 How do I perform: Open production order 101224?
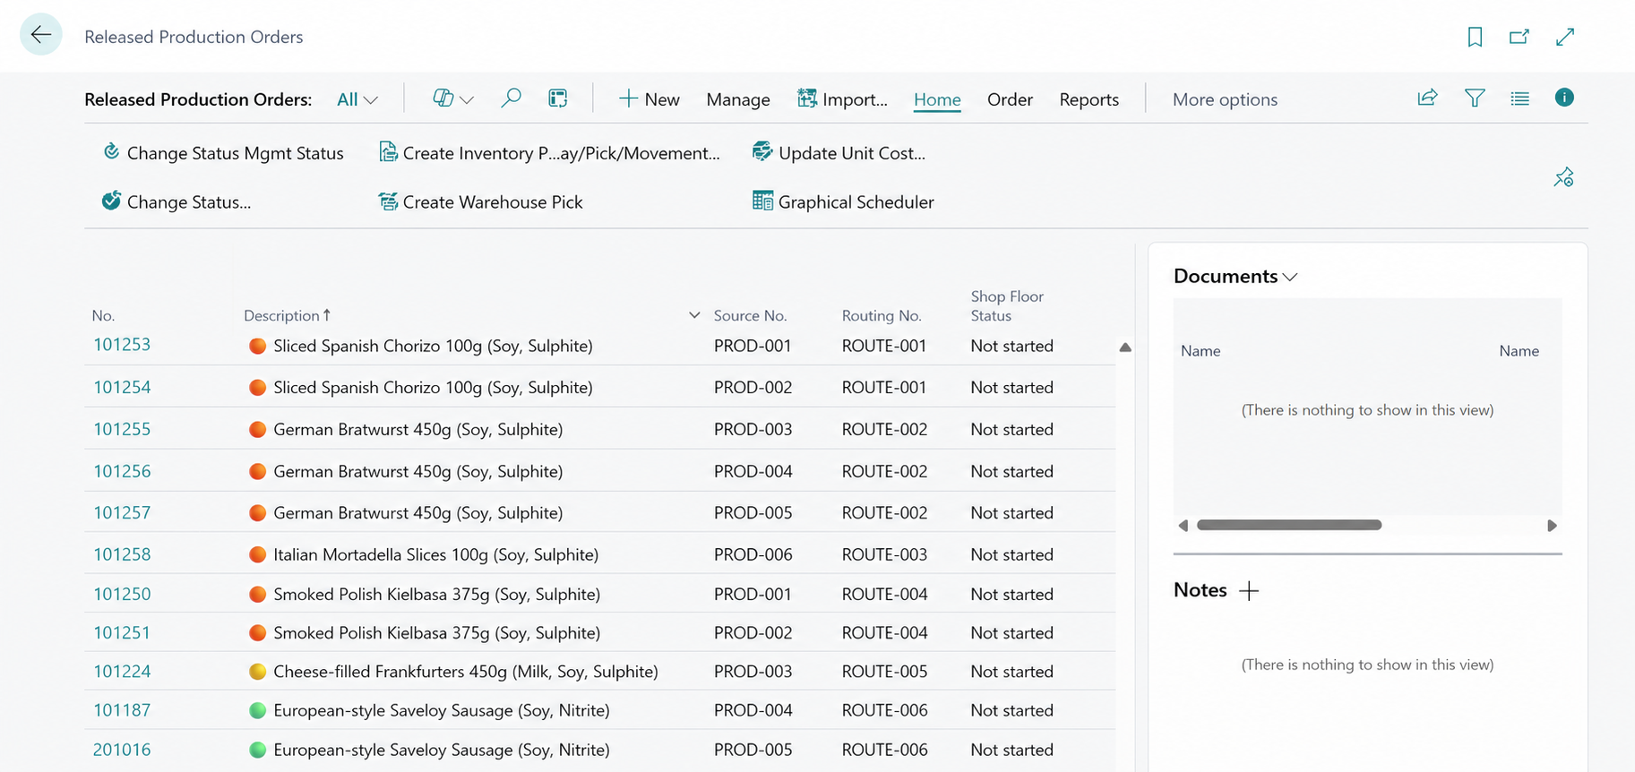pos(122,672)
